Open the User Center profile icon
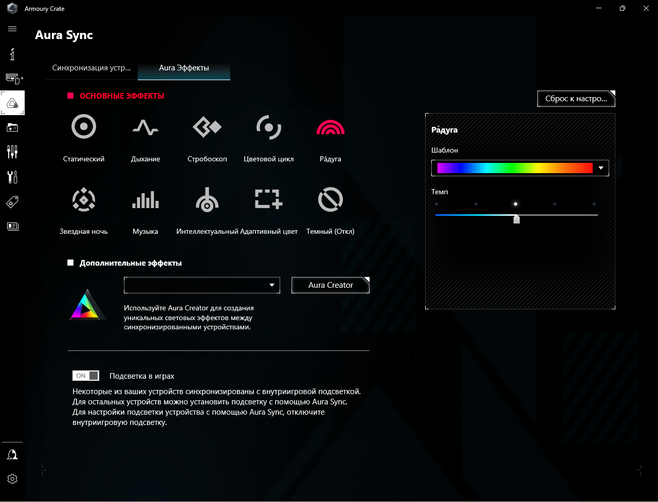658x502 pixels. point(12,455)
